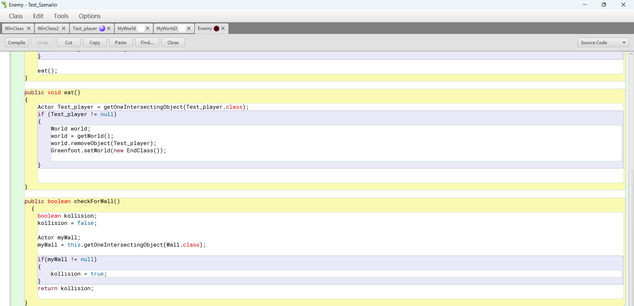The height and width of the screenshot is (306, 634).
Task: Click the scroll-up arrow on the right scrollbar
Action: tap(630, 54)
